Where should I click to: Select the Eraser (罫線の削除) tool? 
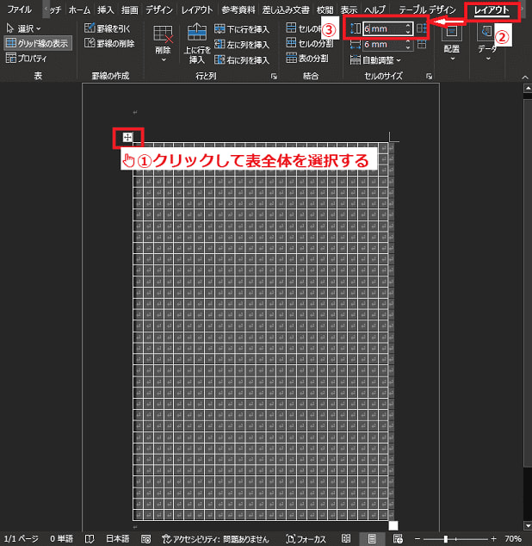tap(108, 43)
